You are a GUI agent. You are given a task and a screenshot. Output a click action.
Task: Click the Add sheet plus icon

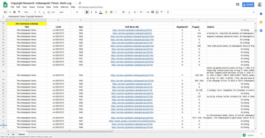(8, 135)
